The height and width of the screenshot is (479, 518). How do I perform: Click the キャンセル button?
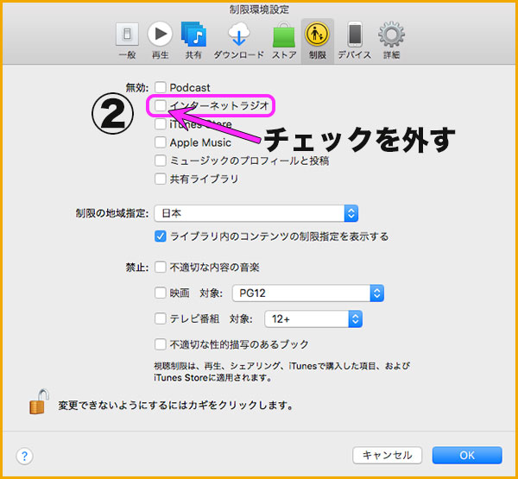coord(387,456)
